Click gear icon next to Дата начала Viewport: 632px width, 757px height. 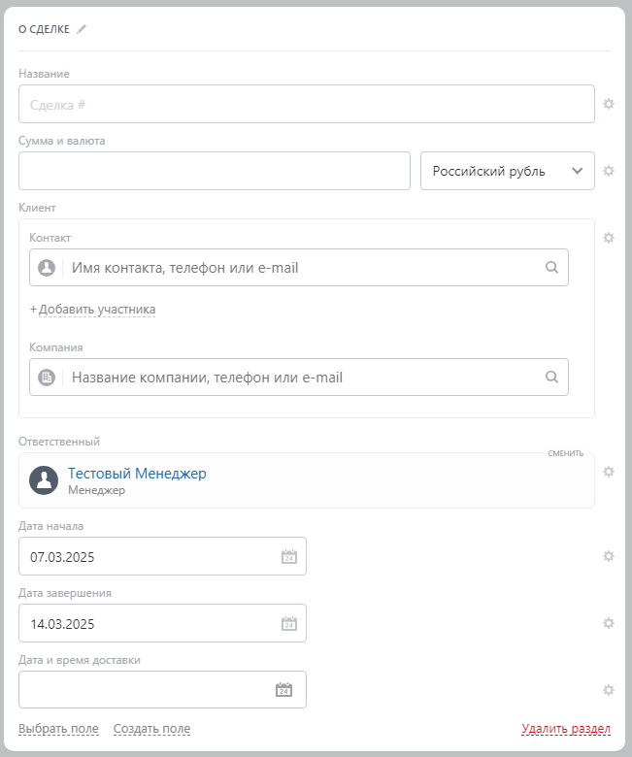609,556
